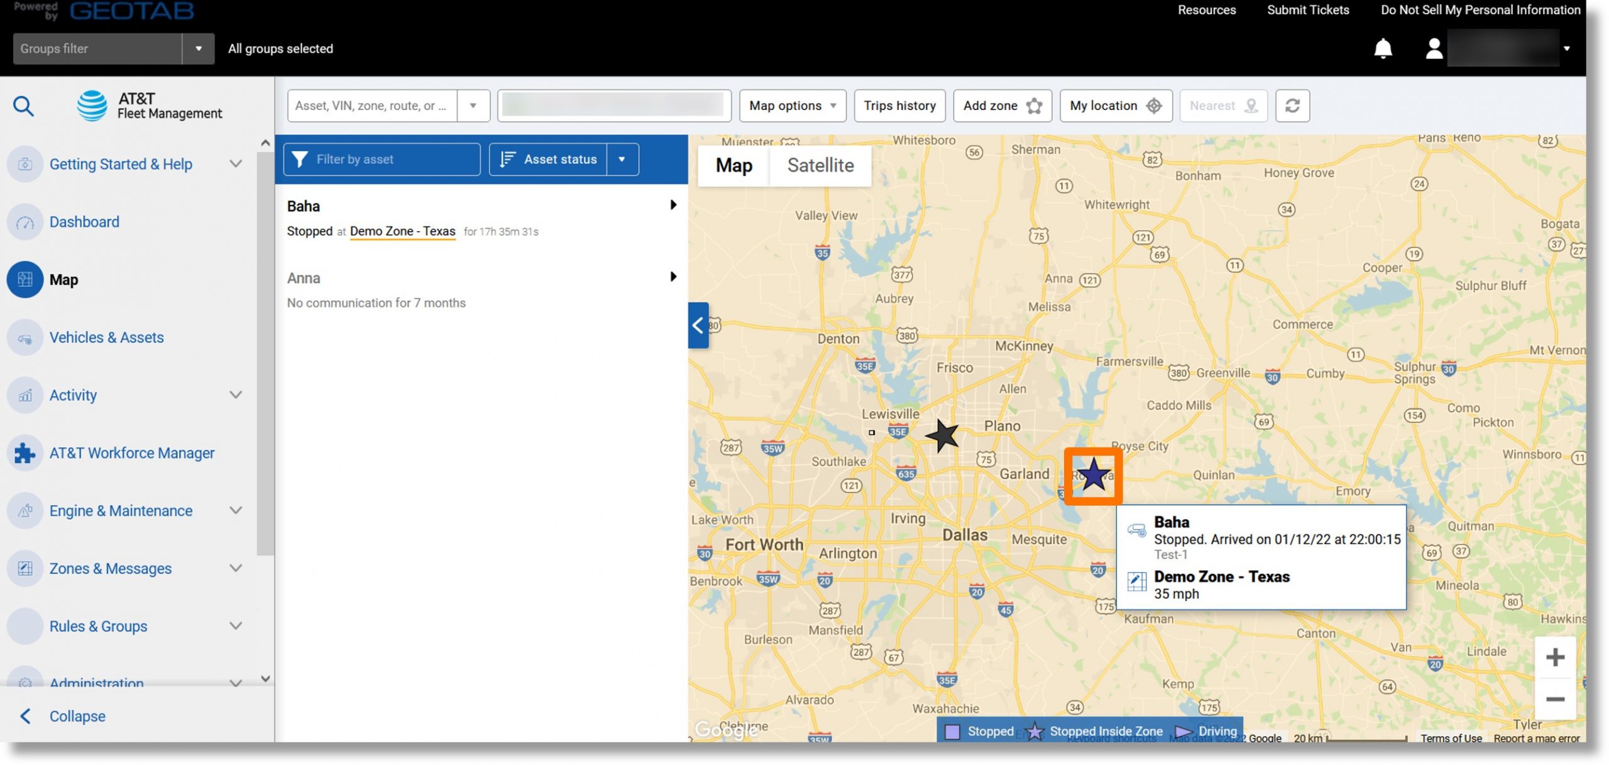Switch to Satellite map view
Screen dimensions: 1609x765
(820, 165)
